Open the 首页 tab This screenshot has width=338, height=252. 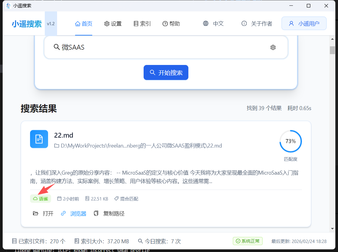point(84,24)
